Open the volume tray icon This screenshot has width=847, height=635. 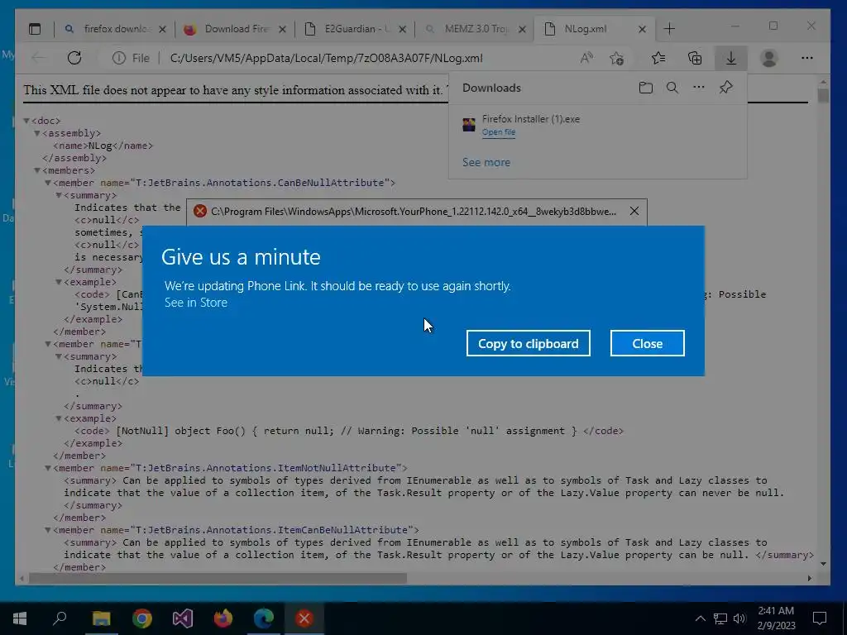[x=739, y=618]
